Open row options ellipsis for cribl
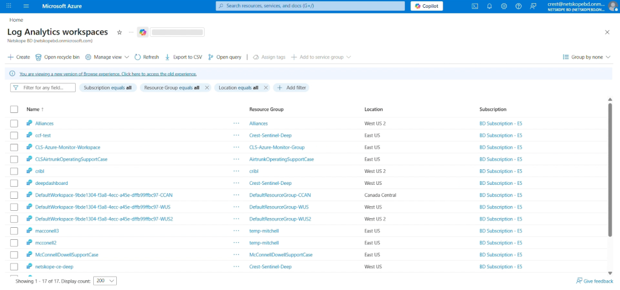 coord(237,171)
